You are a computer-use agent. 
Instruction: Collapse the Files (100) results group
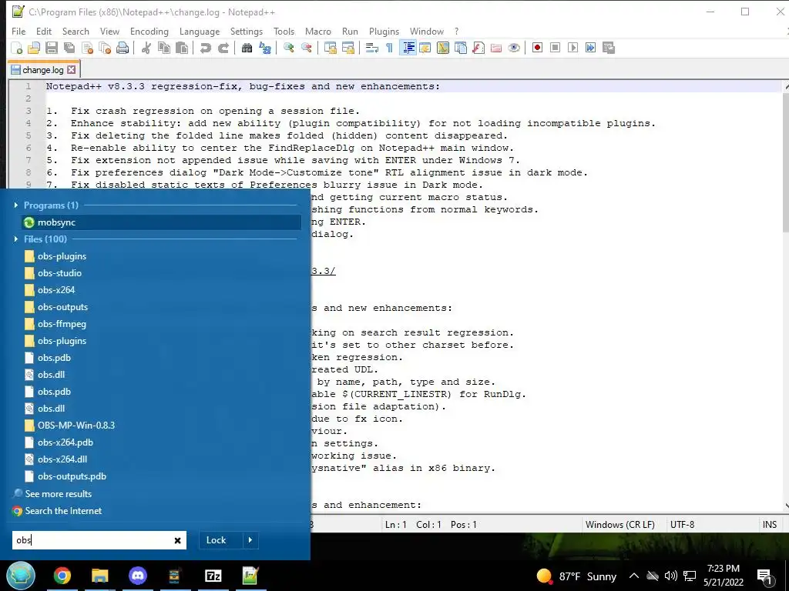pos(15,239)
